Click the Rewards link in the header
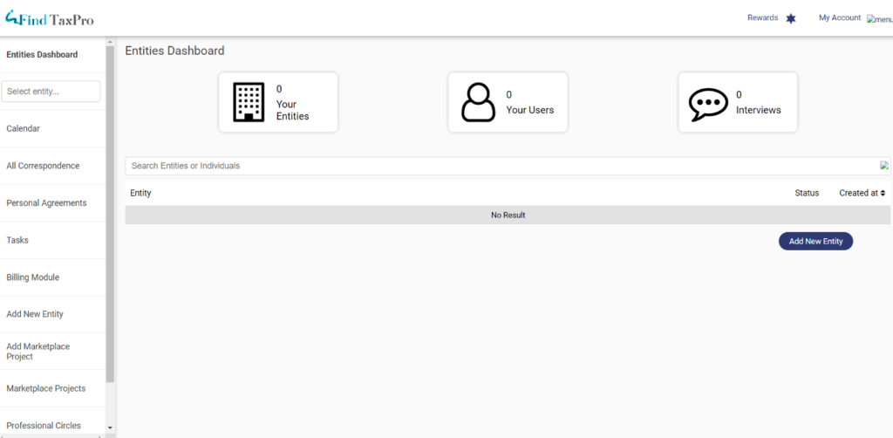Screen dimensions: 893x438 pyautogui.click(x=762, y=17)
